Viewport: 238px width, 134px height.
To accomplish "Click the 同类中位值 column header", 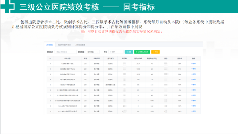I will 138,59.
